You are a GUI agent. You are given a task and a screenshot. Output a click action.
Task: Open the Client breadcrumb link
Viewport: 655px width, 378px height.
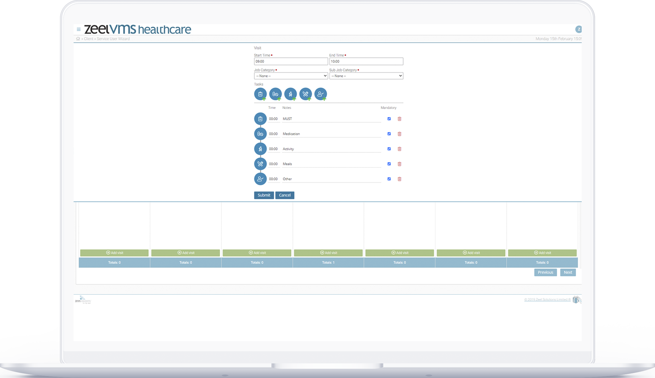tap(88, 38)
